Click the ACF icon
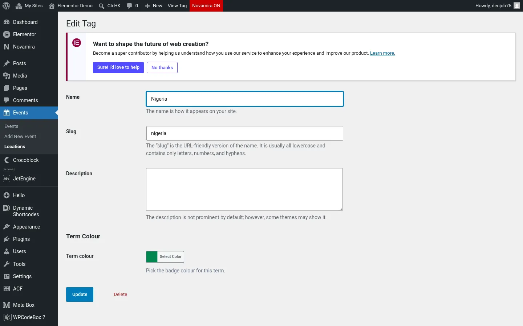The width and height of the screenshot is (523, 326). point(7,289)
